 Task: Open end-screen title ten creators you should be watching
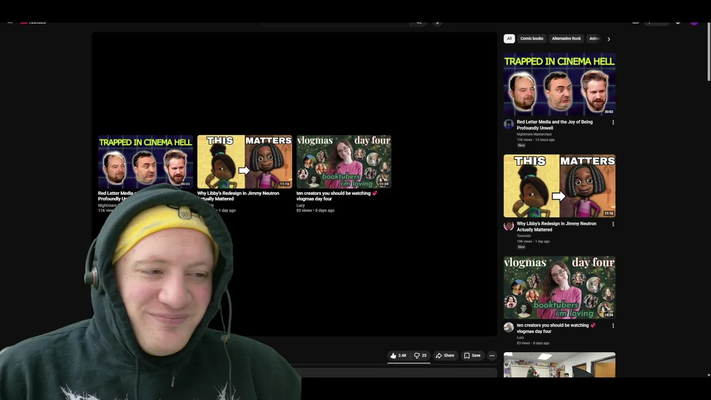click(x=337, y=196)
